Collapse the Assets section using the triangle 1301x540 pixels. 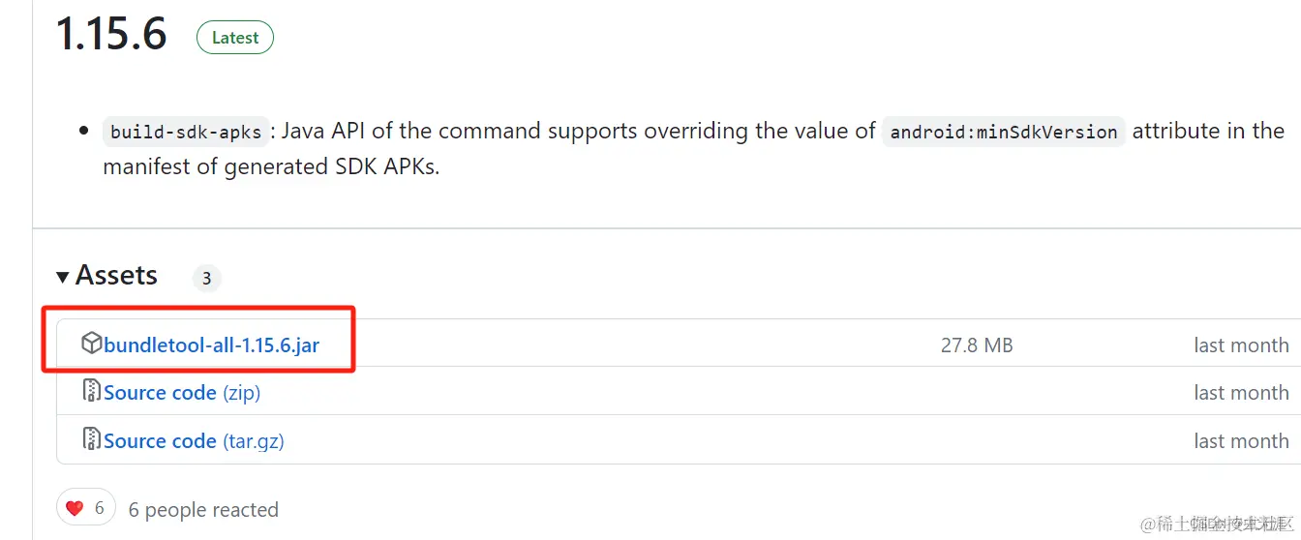(x=63, y=277)
